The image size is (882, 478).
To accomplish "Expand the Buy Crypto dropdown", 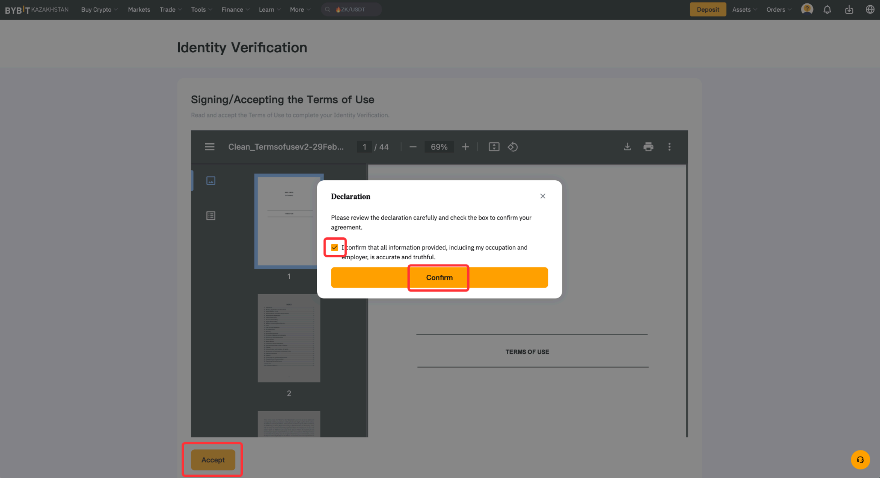I will (99, 10).
